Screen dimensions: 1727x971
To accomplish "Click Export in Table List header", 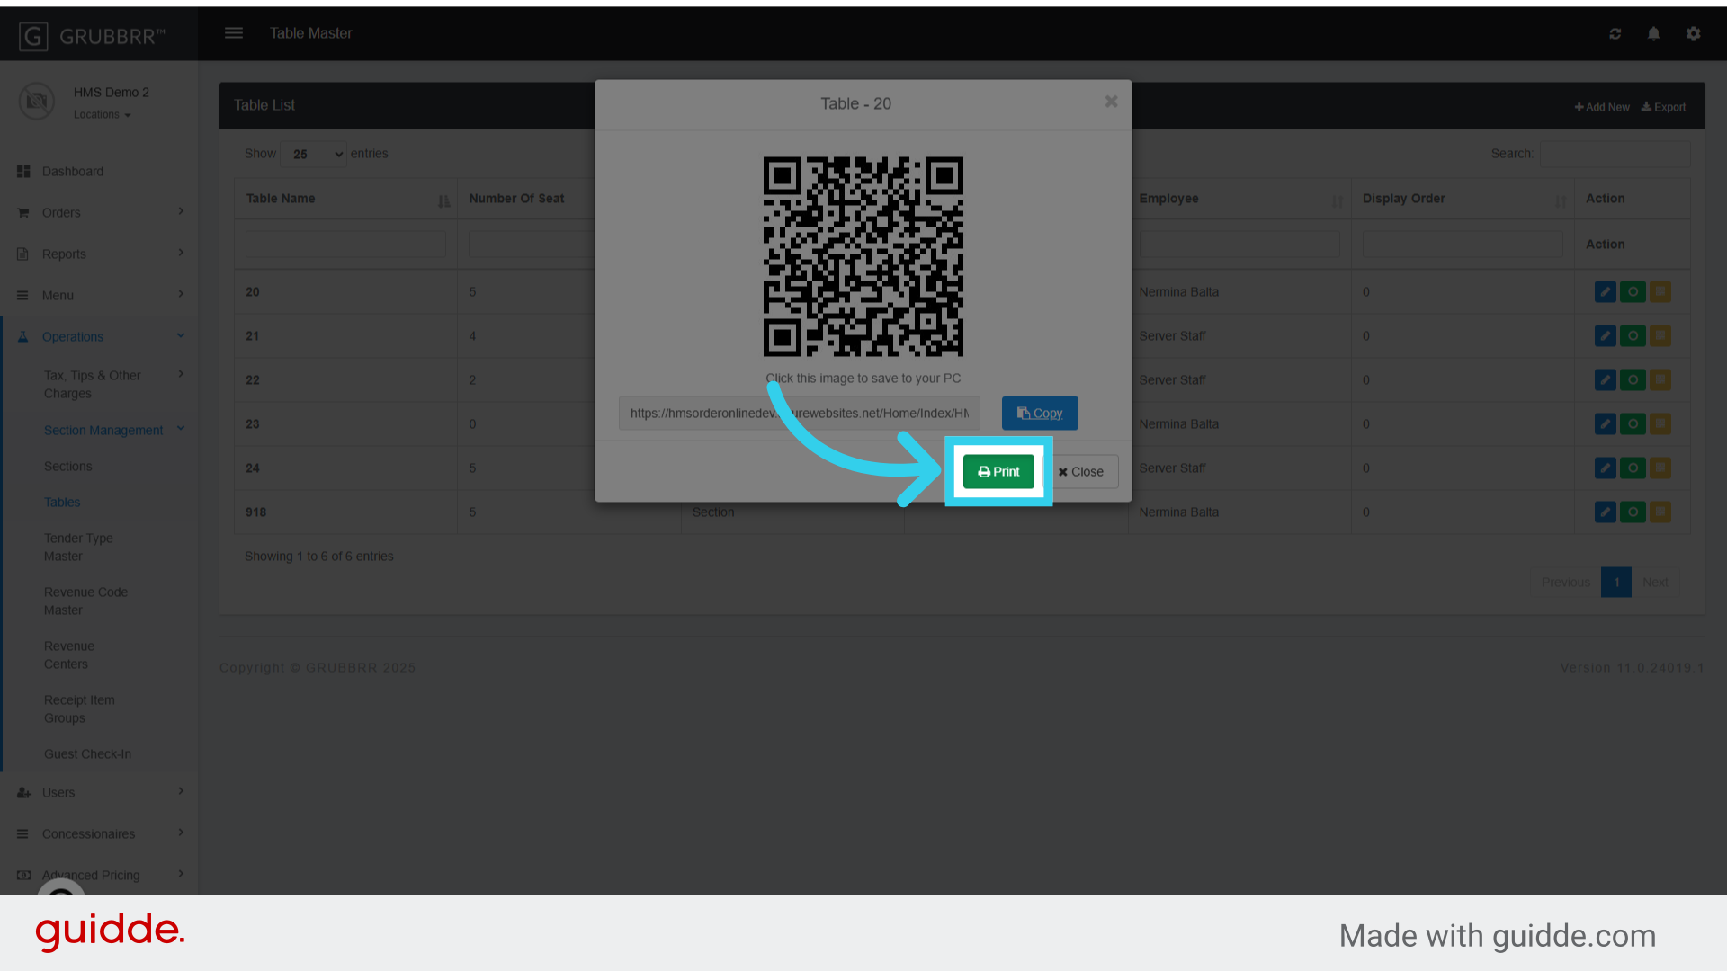I will (1663, 107).
